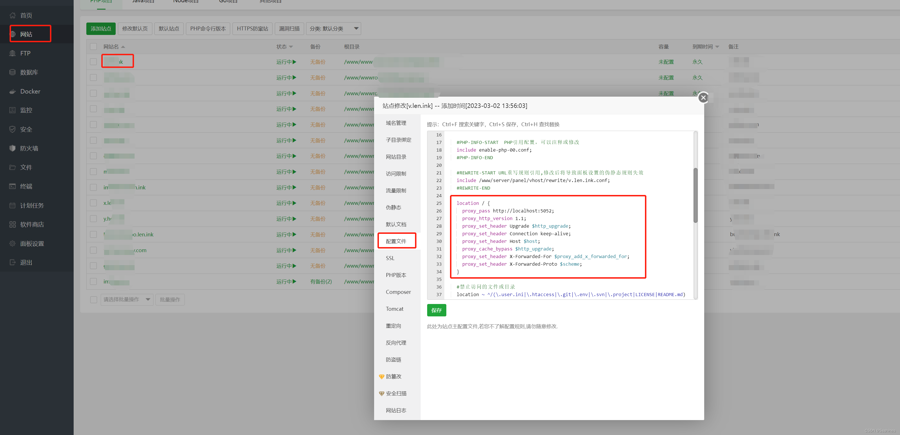
Task: Click the firewall shield icon in sidebar
Action: click(13, 148)
